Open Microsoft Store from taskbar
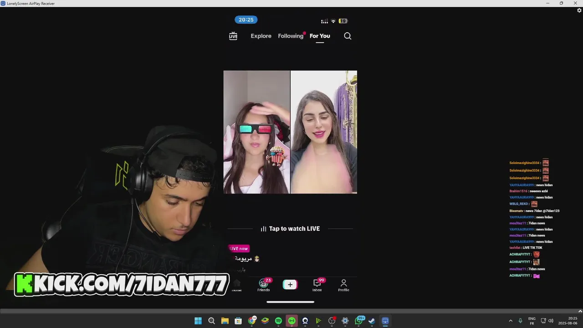Image resolution: width=583 pixels, height=328 pixels. pyautogui.click(x=238, y=321)
